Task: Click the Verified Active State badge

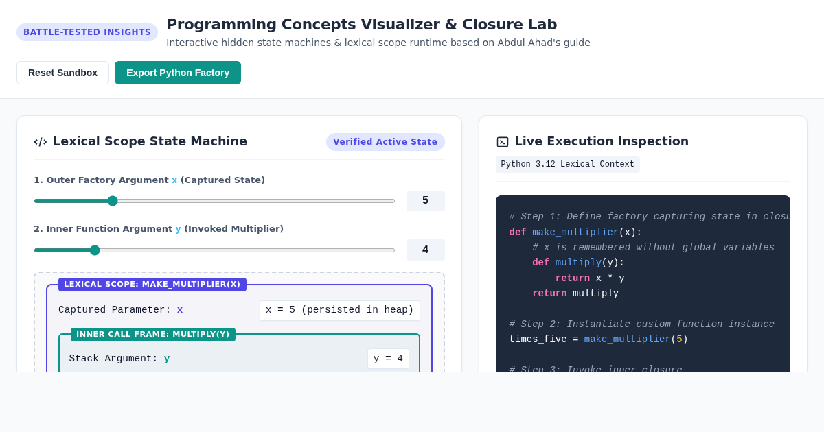Action: click(385, 142)
